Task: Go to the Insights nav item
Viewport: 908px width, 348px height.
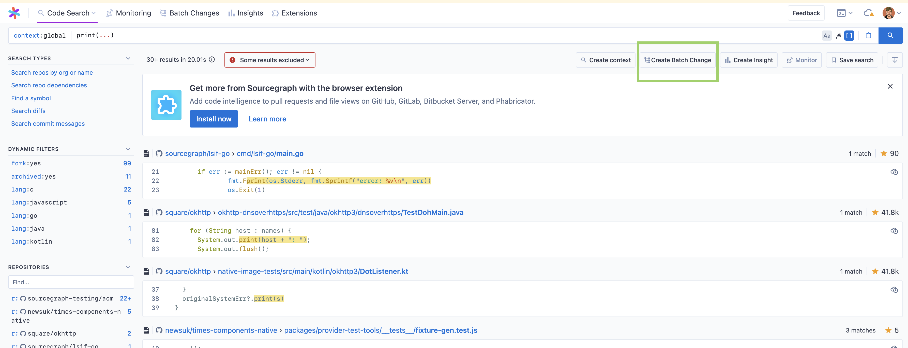Action: point(246,13)
